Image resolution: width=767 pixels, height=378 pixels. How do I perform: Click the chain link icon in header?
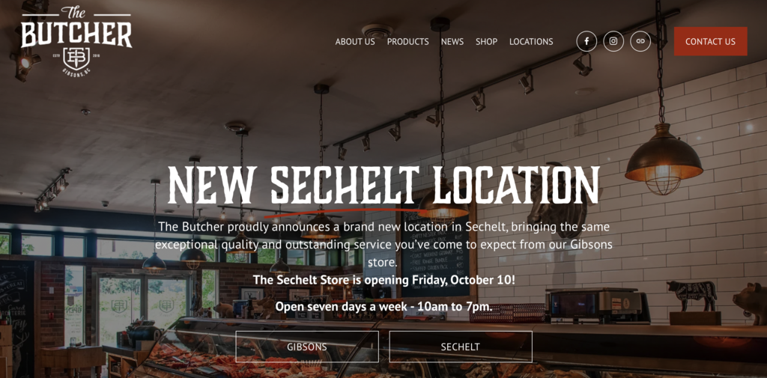640,41
